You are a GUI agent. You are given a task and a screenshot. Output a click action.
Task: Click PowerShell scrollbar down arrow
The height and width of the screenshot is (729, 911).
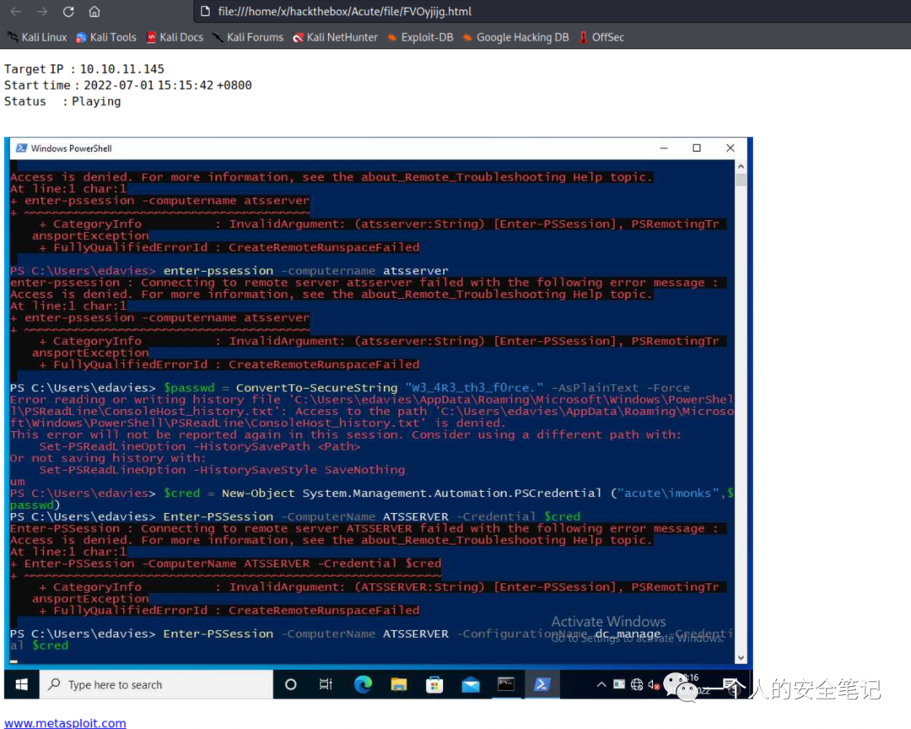tap(741, 657)
